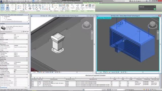The image size is (162, 91).
Task: Click the Text 'A' quick access icon
Action: [26, 1]
